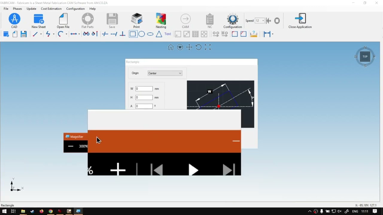Fit view to full extents
This screenshot has width=383, height=215.
pos(208,47)
